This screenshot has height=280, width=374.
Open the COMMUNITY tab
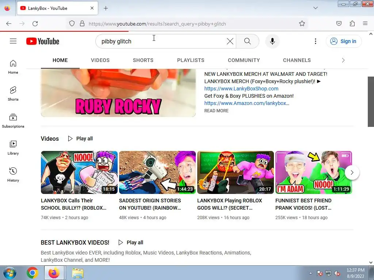click(244, 60)
